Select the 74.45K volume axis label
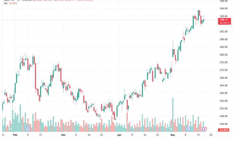Viewport: 234px width, 141px height. pos(224,130)
